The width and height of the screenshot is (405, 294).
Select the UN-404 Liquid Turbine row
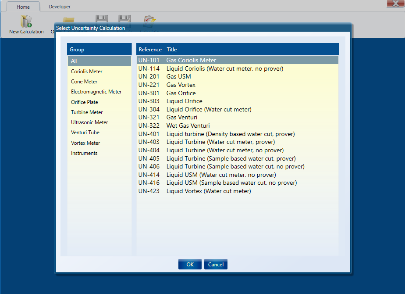click(238, 150)
